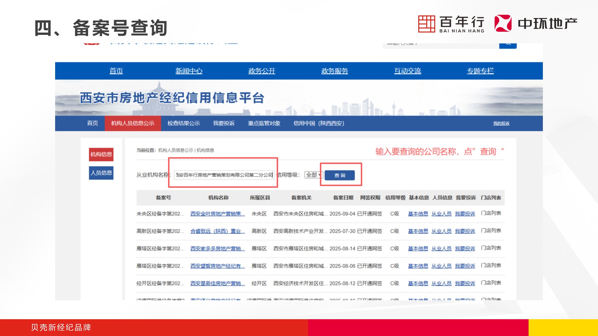This screenshot has height=336, width=598.
Task: Click the 查询 button
Action: click(x=340, y=175)
